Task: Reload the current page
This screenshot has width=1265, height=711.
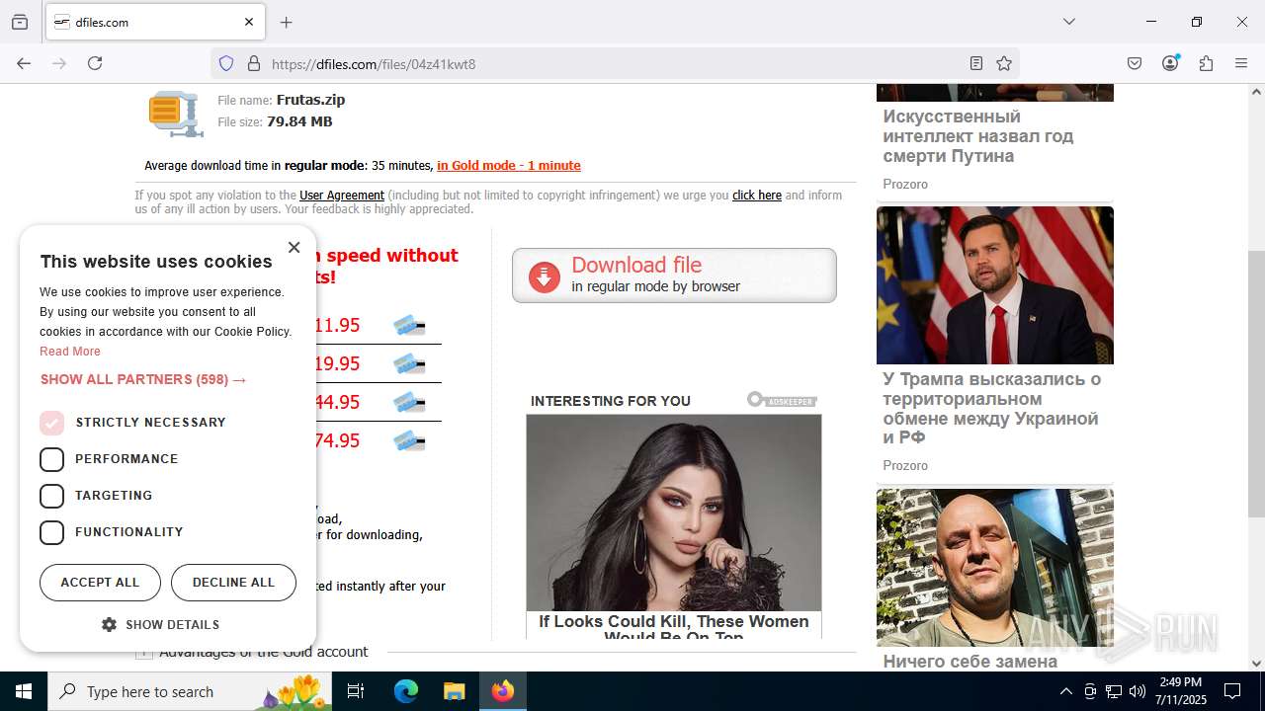Action: (95, 63)
